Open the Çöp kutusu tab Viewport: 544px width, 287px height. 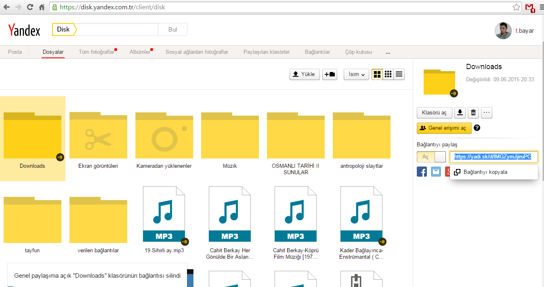359,52
